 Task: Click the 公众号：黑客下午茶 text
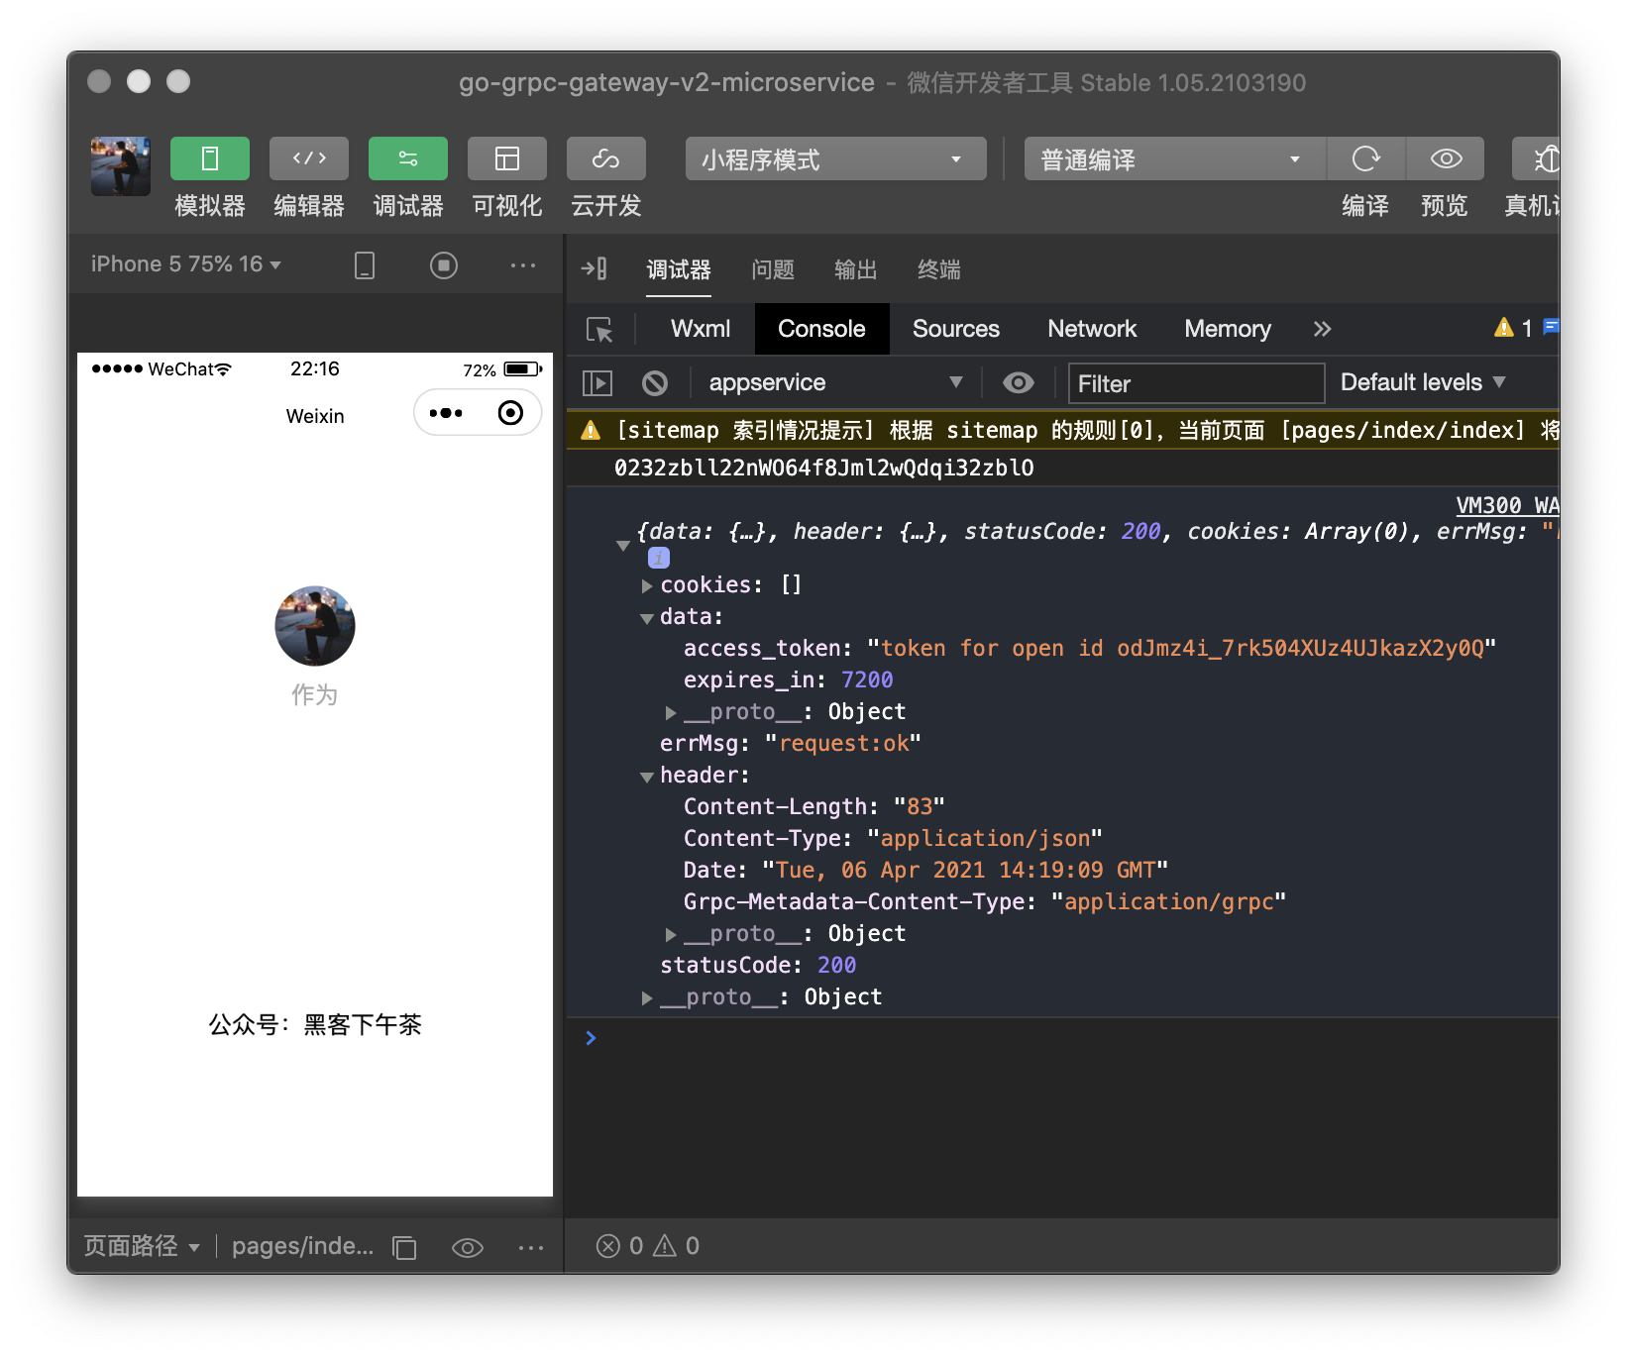315,1024
